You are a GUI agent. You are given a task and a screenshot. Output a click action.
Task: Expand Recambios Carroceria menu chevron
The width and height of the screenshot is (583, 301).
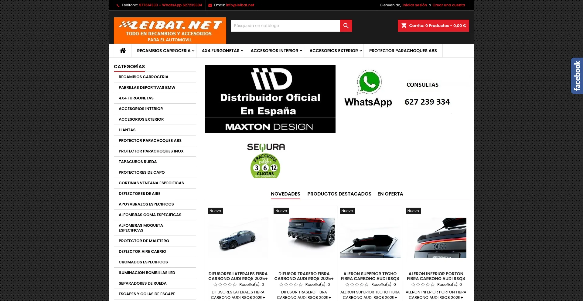coord(193,51)
